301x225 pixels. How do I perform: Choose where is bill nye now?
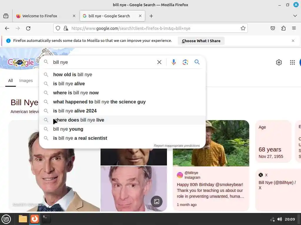122,93
